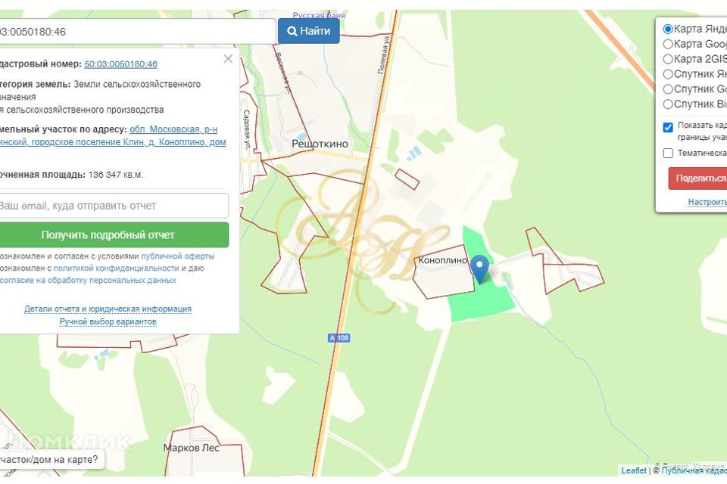The height and width of the screenshot is (484, 727).
Task: Open Детали отчета и юридическая информация link
Action: [108, 309]
